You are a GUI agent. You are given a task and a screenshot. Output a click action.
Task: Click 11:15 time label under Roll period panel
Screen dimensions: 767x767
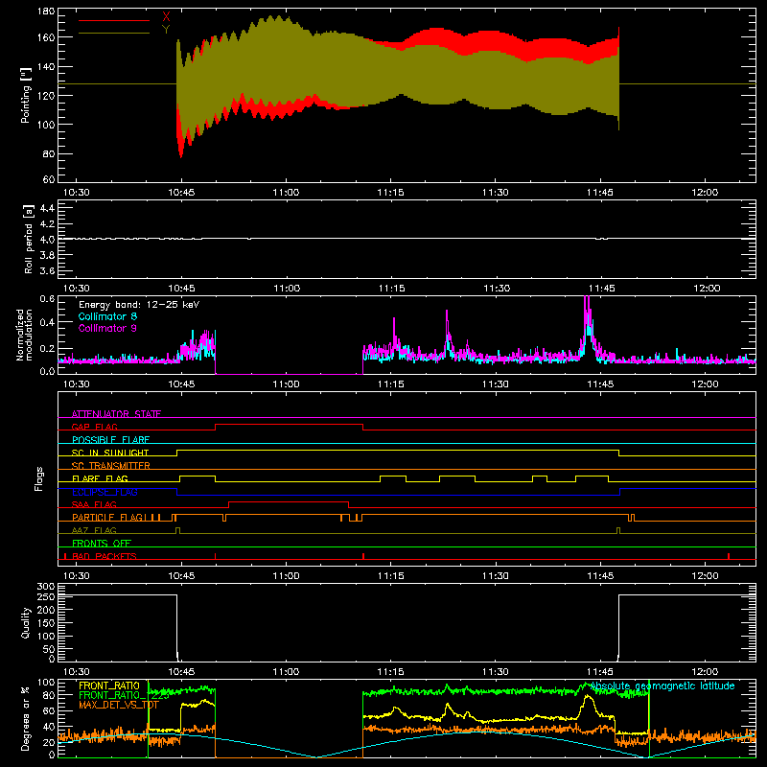pyautogui.click(x=391, y=289)
